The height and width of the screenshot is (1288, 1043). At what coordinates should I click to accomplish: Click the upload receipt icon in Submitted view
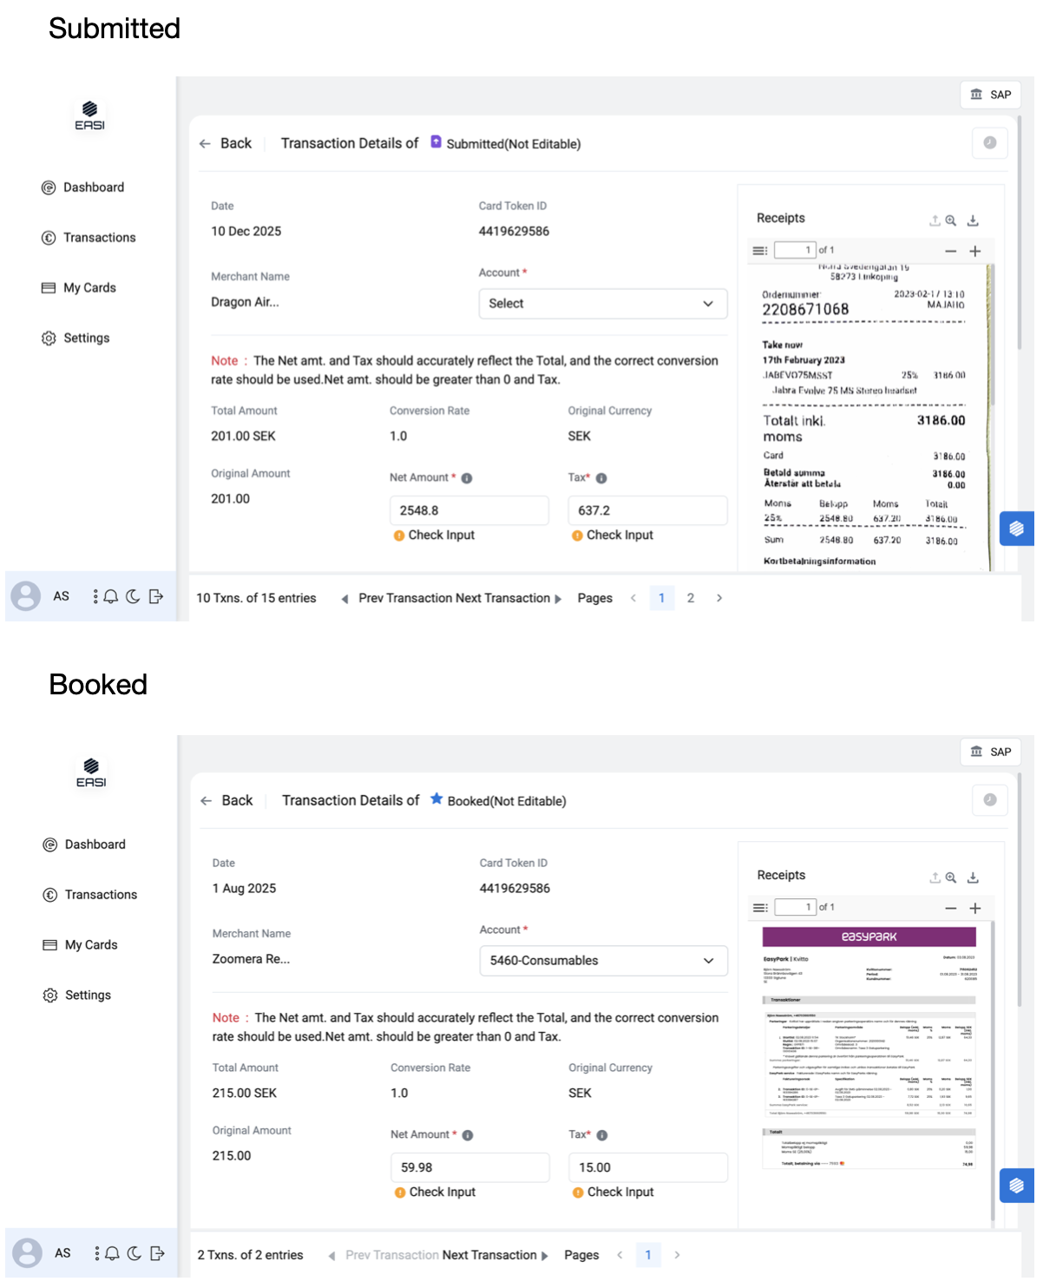(x=935, y=220)
